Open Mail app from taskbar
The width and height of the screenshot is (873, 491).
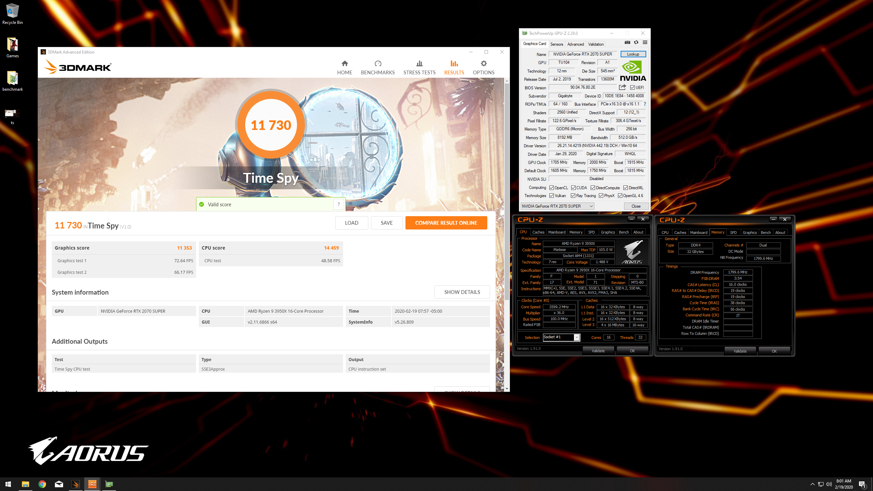tap(59, 484)
